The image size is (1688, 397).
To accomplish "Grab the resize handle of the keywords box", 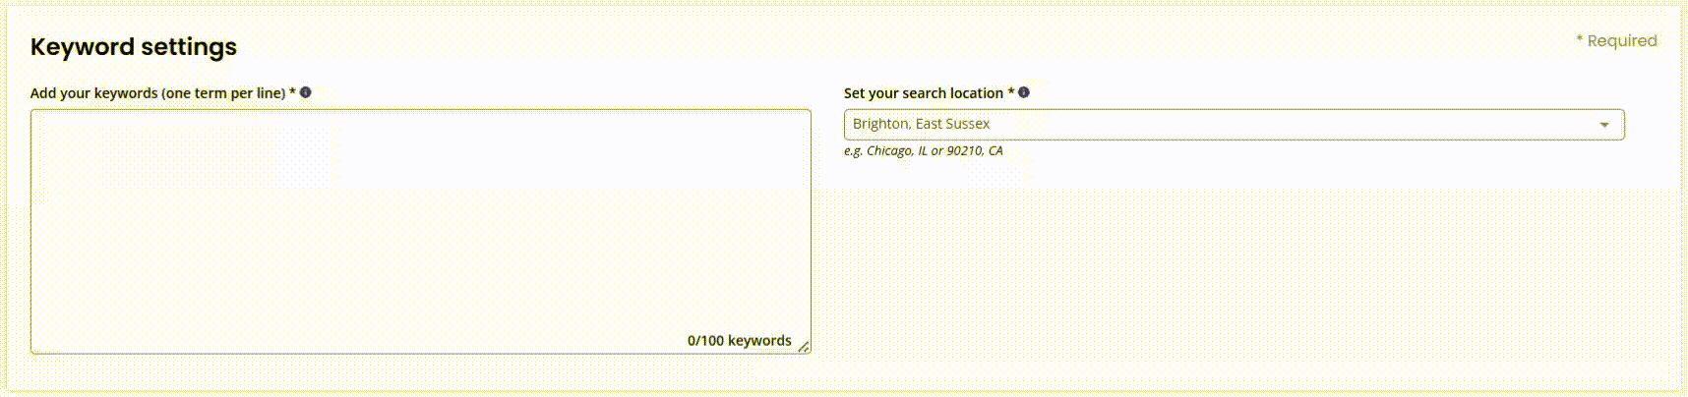I will coord(804,346).
